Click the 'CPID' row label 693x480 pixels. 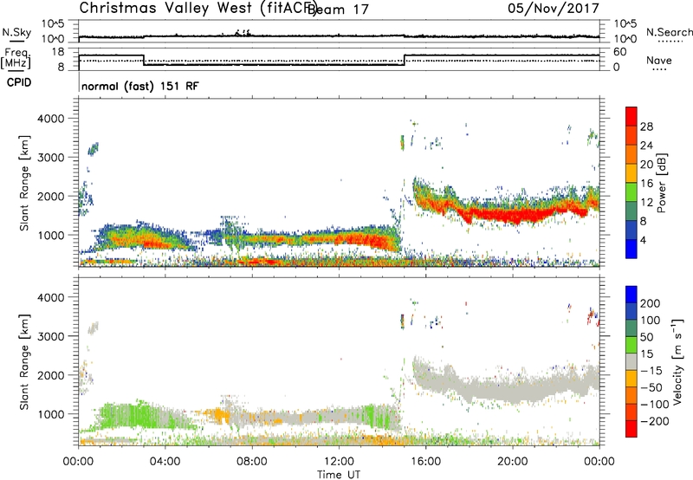[19, 82]
